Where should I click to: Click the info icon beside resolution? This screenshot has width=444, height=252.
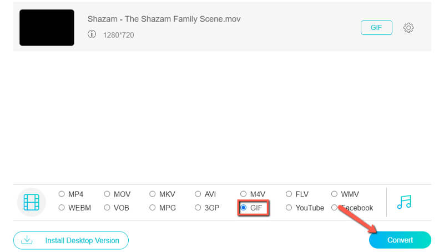coord(92,34)
